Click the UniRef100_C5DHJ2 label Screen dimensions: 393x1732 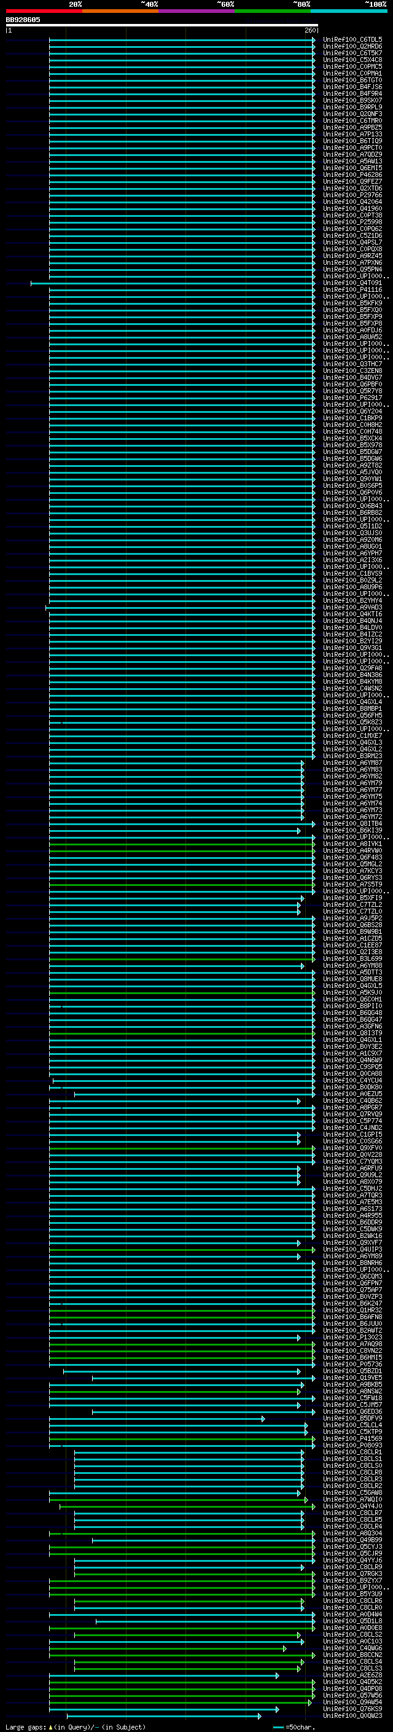click(352, 1188)
